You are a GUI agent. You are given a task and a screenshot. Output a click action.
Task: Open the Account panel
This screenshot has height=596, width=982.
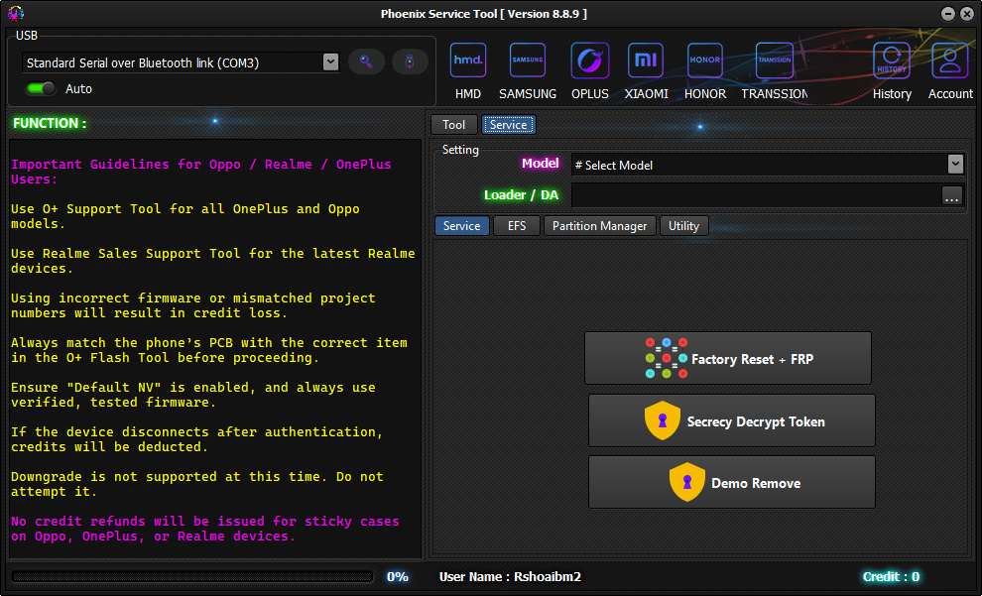coord(950,70)
